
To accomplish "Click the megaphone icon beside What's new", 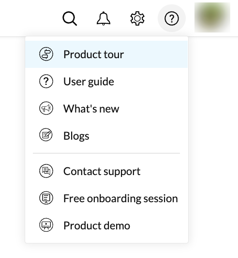I will 46,108.
